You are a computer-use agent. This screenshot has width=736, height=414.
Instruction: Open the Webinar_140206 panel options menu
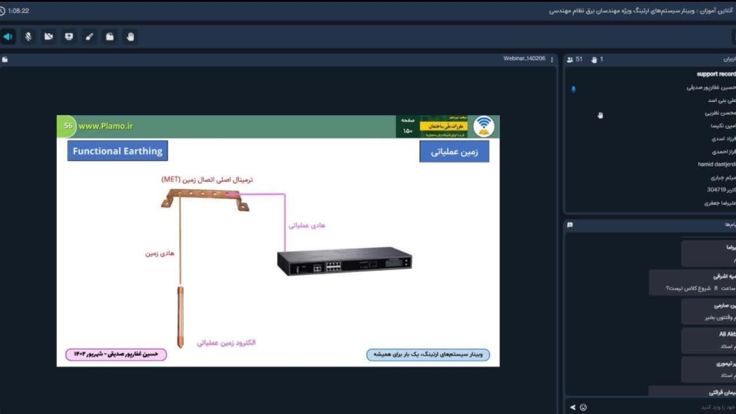[552, 59]
